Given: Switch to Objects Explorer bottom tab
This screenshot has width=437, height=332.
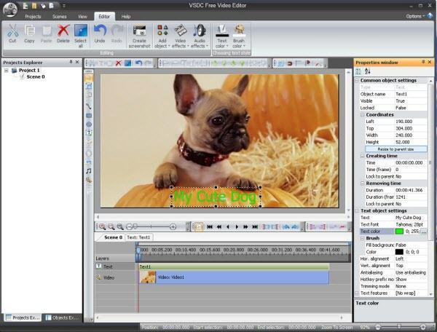Looking at the screenshot, I should [63, 318].
